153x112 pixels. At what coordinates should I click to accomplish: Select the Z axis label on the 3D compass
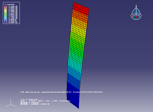(x=130, y=16)
